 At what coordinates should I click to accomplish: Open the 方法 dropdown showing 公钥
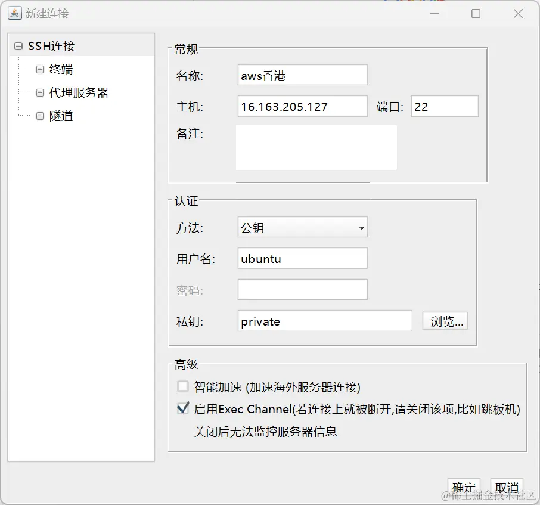pyautogui.click(x=302, y=227)
